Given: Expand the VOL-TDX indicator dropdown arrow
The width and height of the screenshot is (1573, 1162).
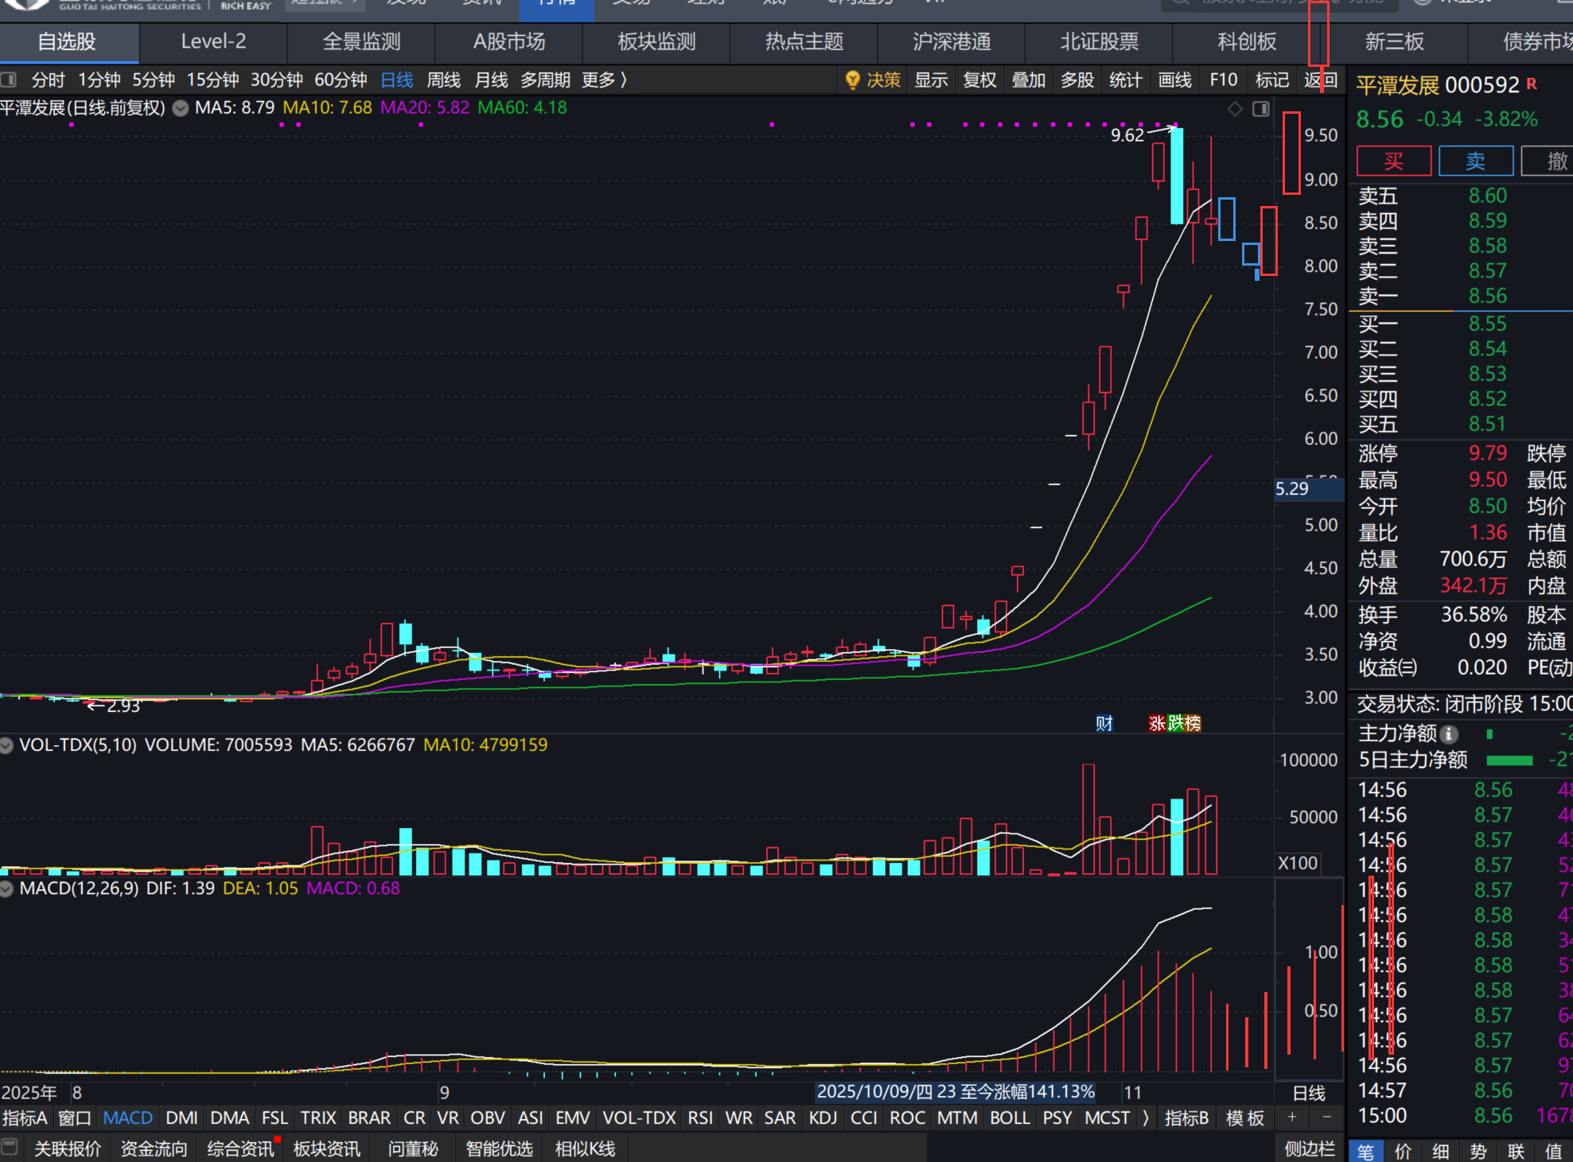Looking at the screenshot, I should point(7,745).
